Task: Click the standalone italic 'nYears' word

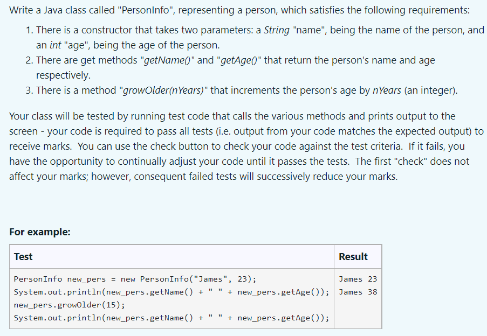Action: (387, 90)
